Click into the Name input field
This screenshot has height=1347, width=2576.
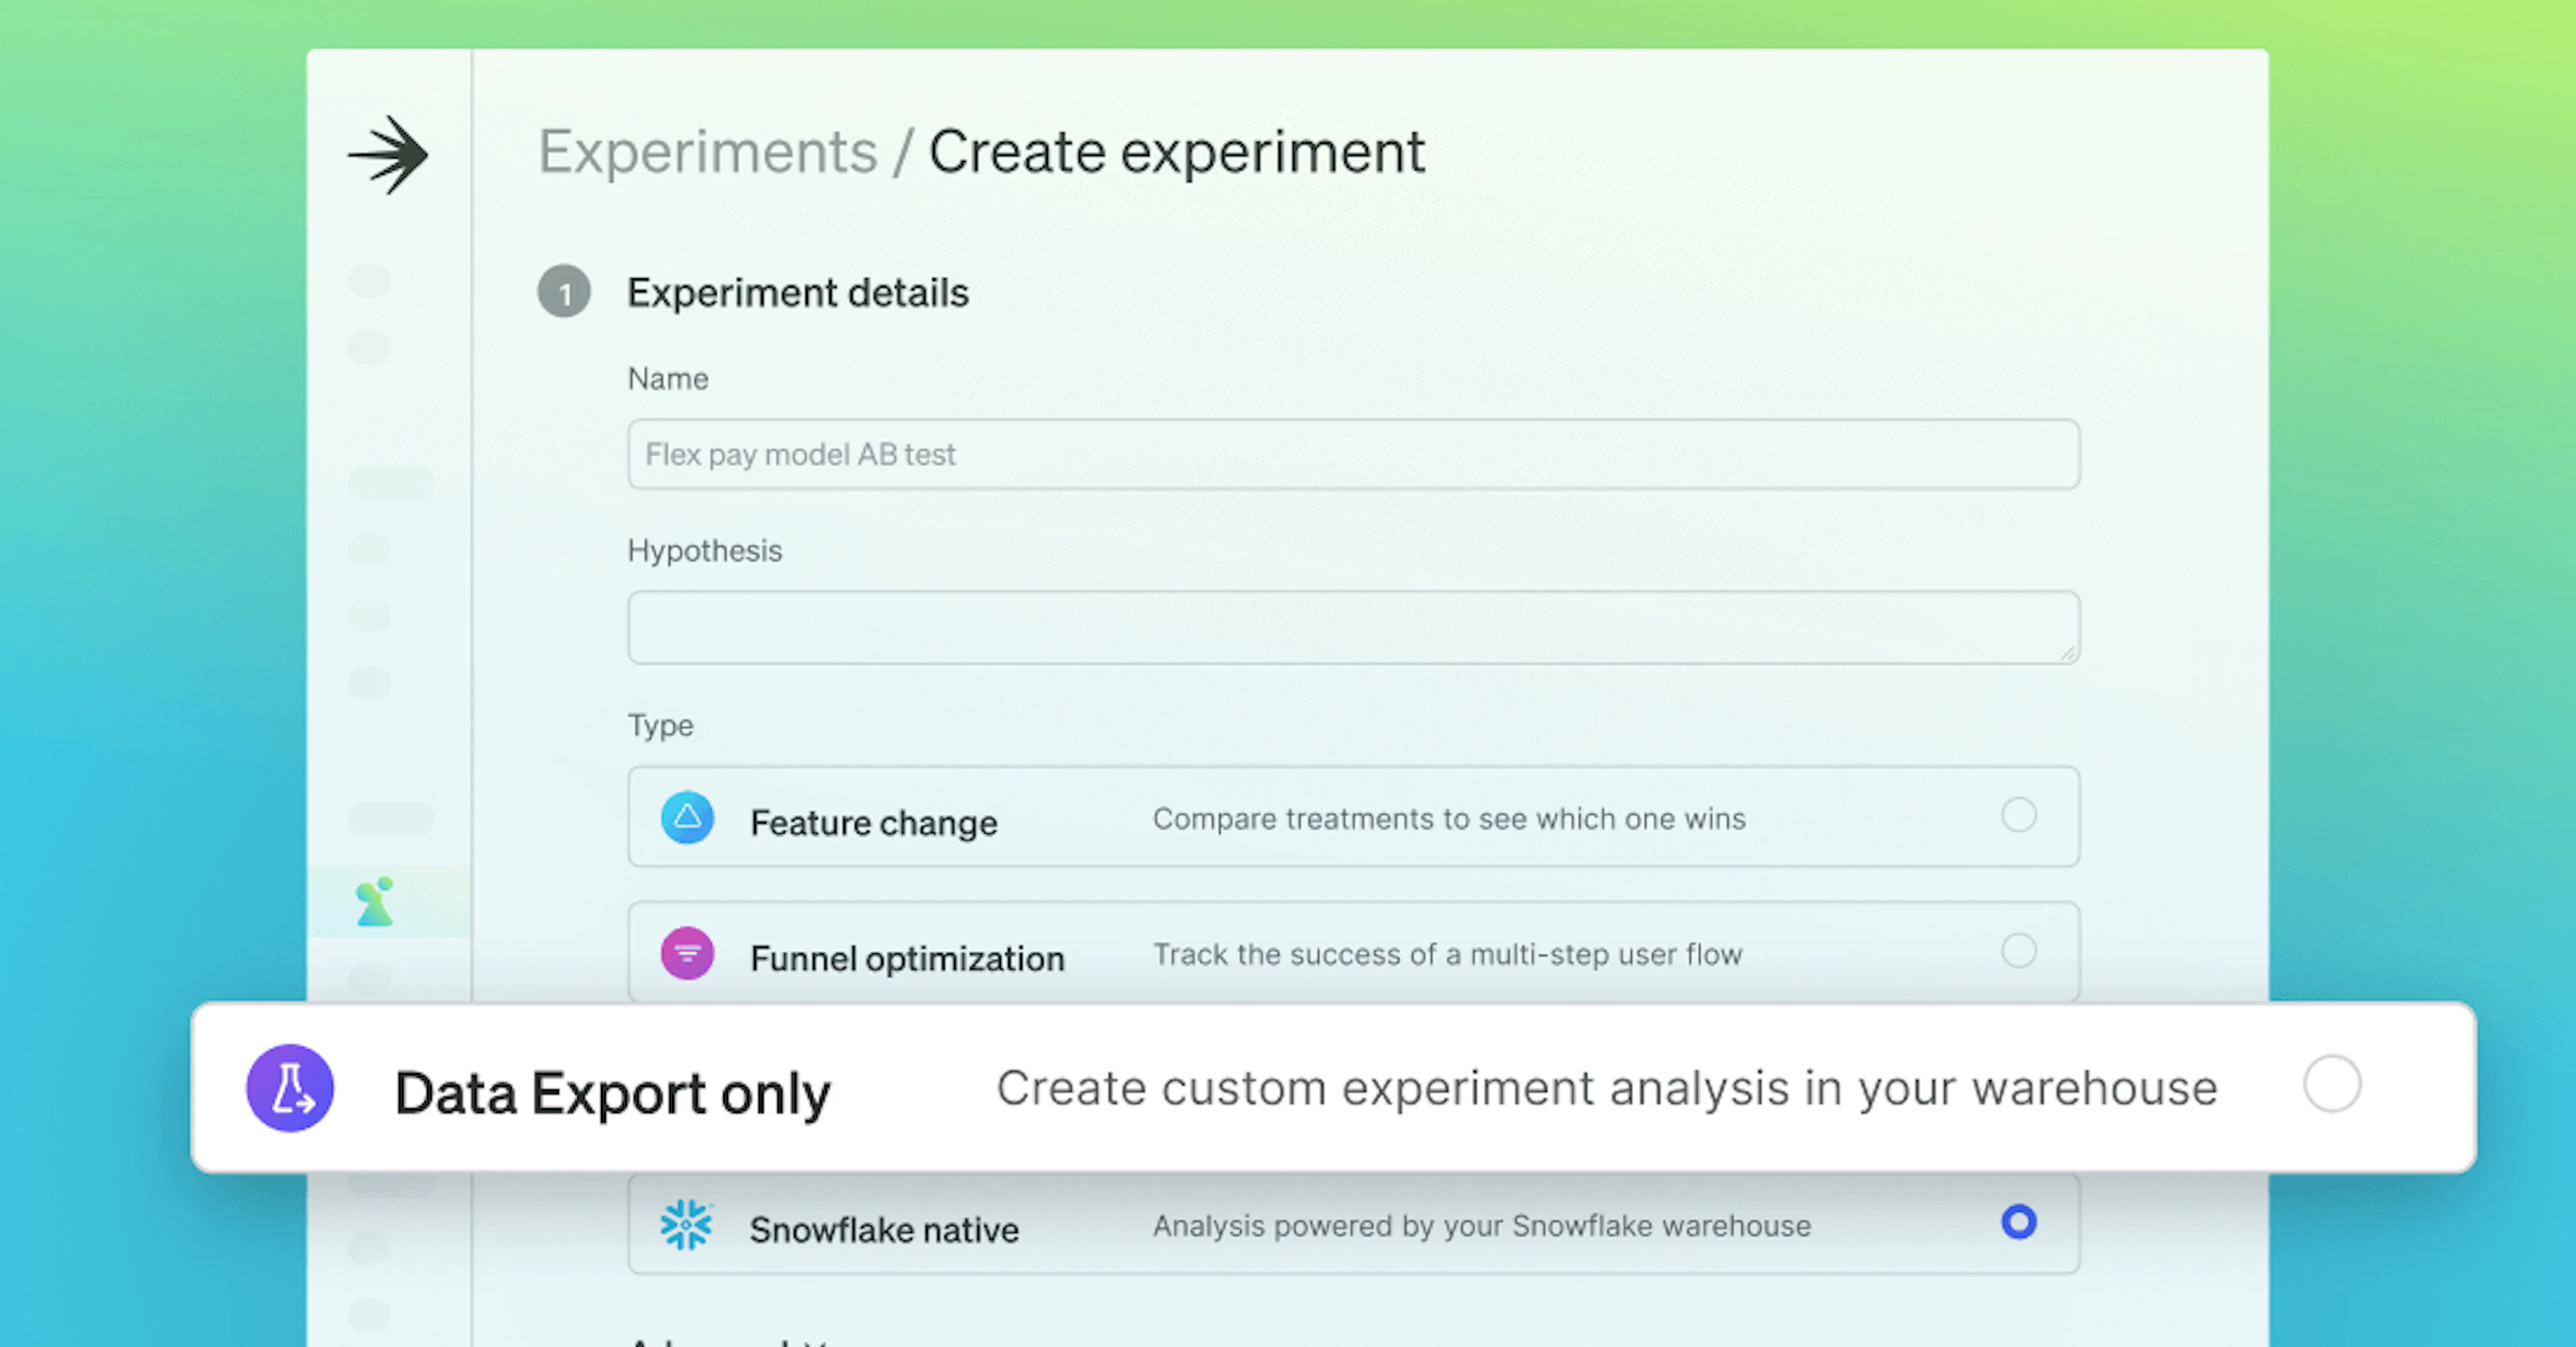1353,455
